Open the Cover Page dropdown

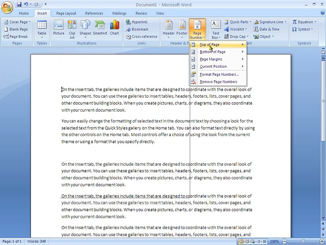point(17,22)
